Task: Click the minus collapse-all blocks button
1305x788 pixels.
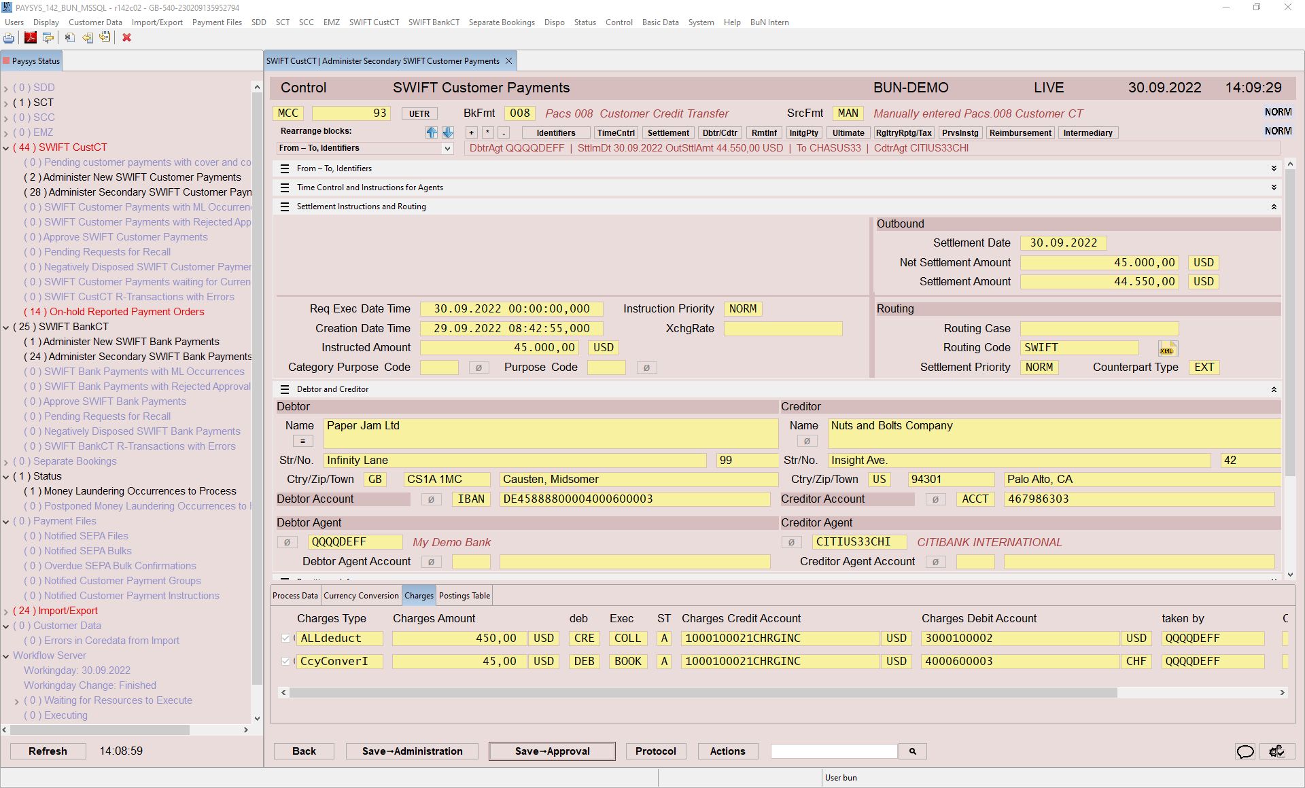Action: 504,133
